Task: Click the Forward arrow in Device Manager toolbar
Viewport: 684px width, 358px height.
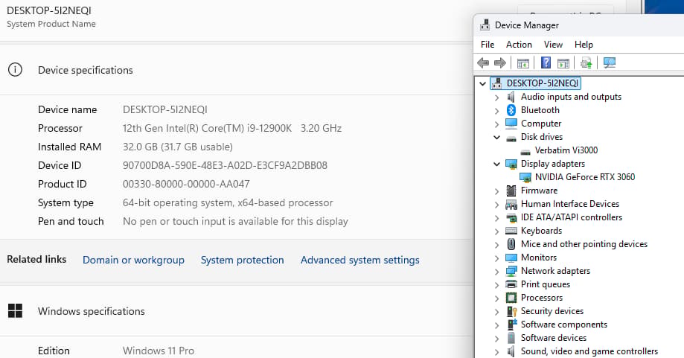Action: click(x=500, y=63)
